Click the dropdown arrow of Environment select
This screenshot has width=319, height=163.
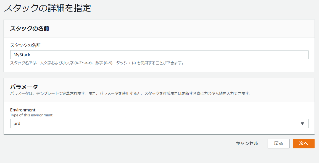302,124
